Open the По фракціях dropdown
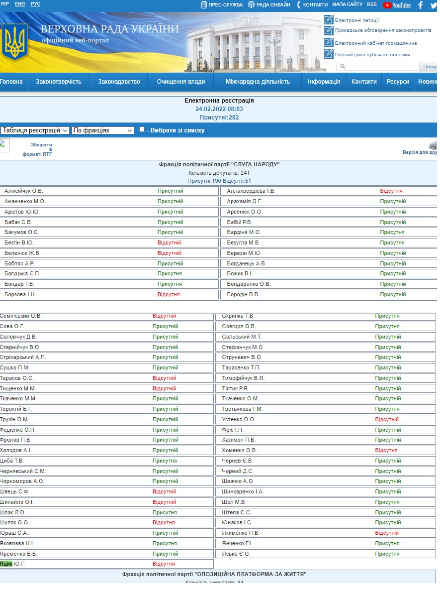 pos(103,130)
